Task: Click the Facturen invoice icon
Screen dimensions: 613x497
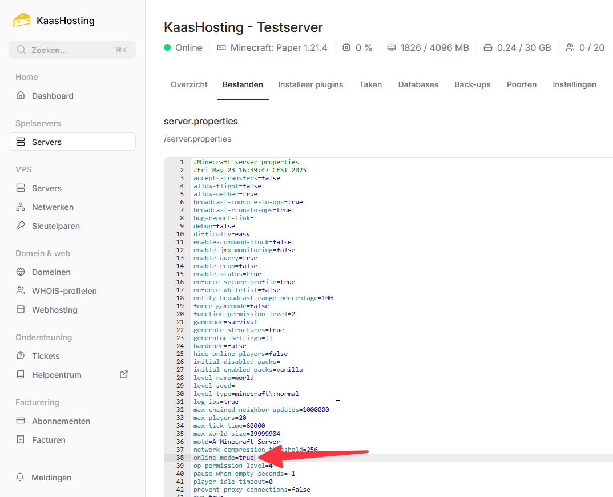Action: point(21,440)
